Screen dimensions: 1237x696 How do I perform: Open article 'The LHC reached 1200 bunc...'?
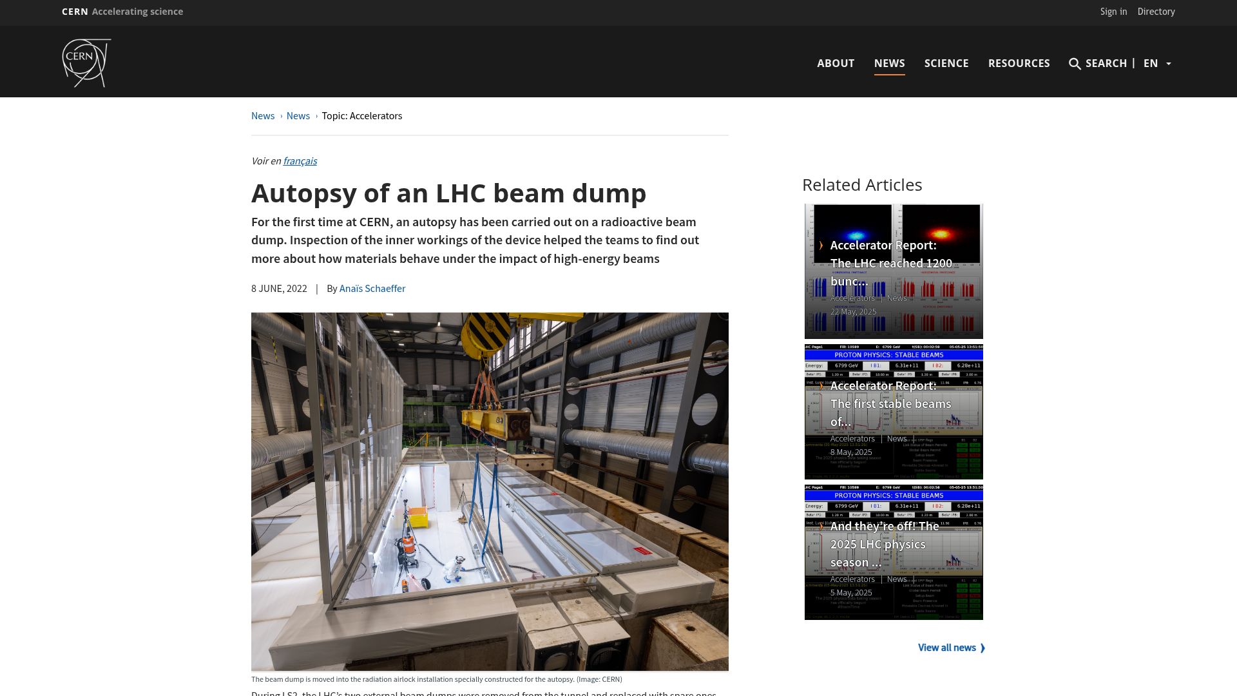(891, 263)
